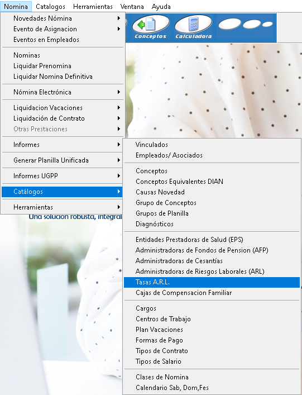Click Eventos en Empleados
This screenshot has width=302, height=395.
click(63, 40)
